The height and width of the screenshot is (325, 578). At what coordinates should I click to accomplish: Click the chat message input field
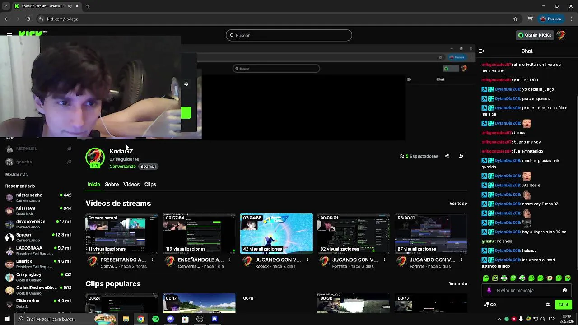tap(527, 291)
